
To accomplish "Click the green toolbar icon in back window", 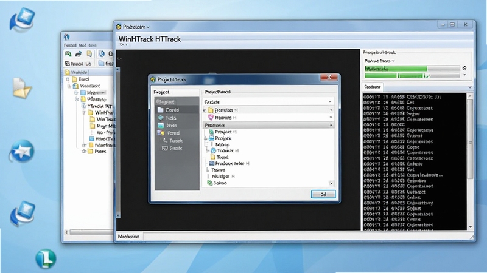I will point(68,54).
